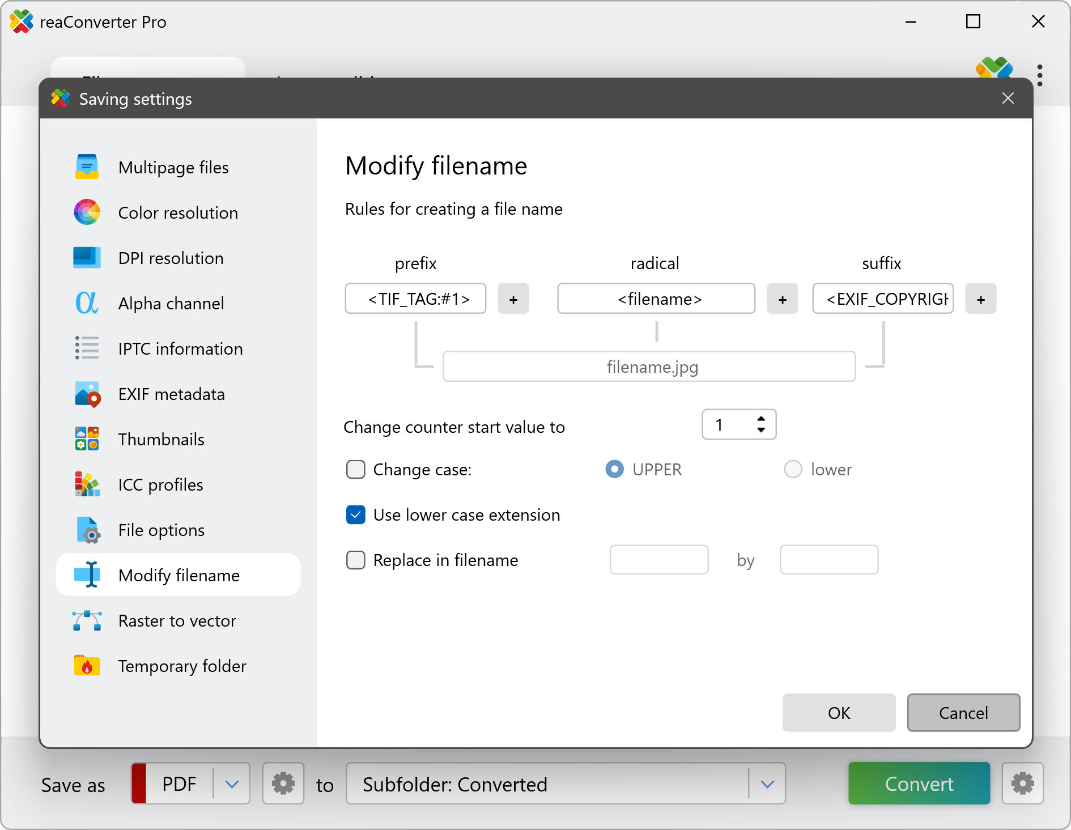The height and width of the screenshot is (830, 1071).
Task: Click the Multipage files icon
Action: point(87,167)
